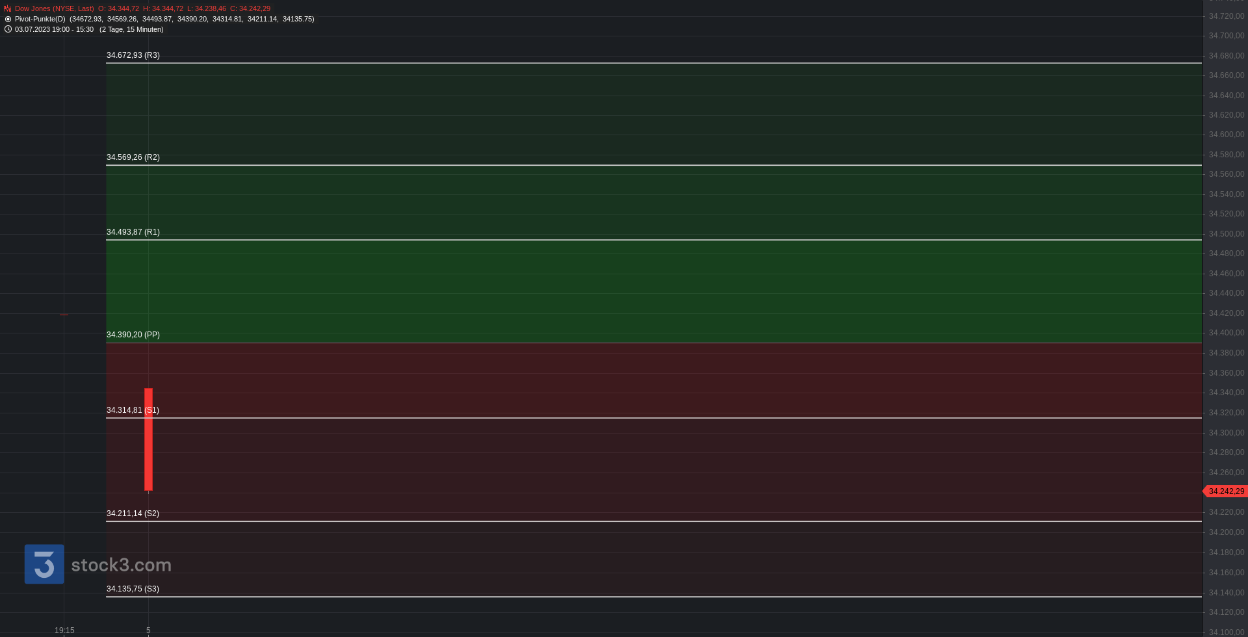
Task: Click the 34.211,14 (S2) support label
Action: (133, 514)
